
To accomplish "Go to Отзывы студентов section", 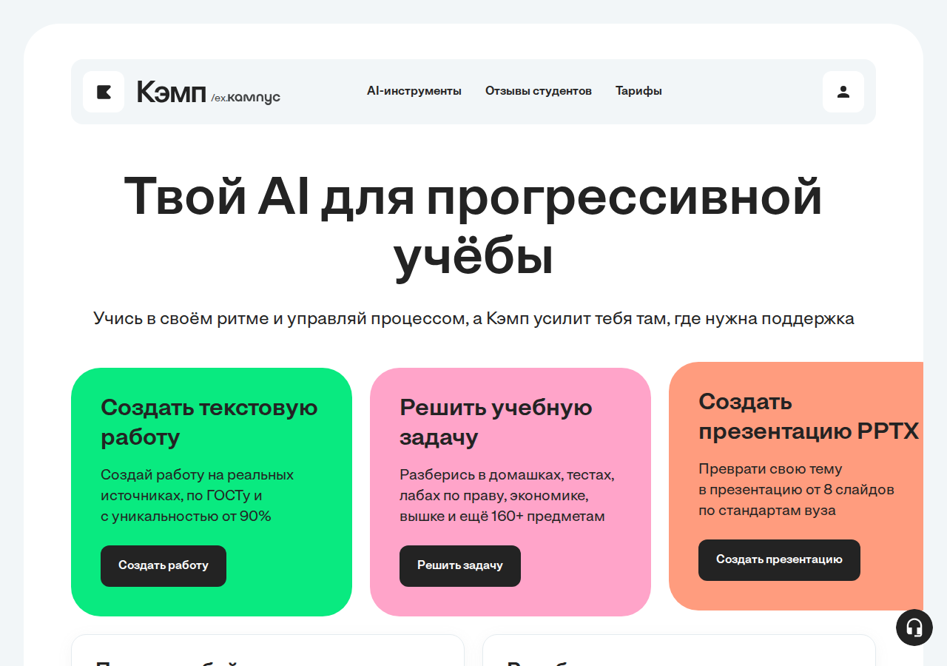I will 539,91.
